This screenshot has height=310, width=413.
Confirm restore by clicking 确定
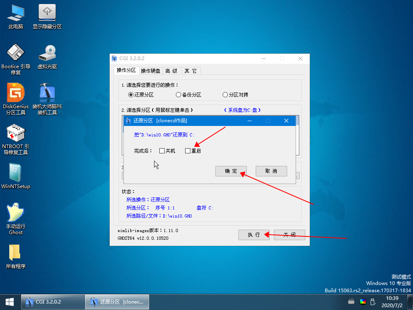tap(231, 171)
